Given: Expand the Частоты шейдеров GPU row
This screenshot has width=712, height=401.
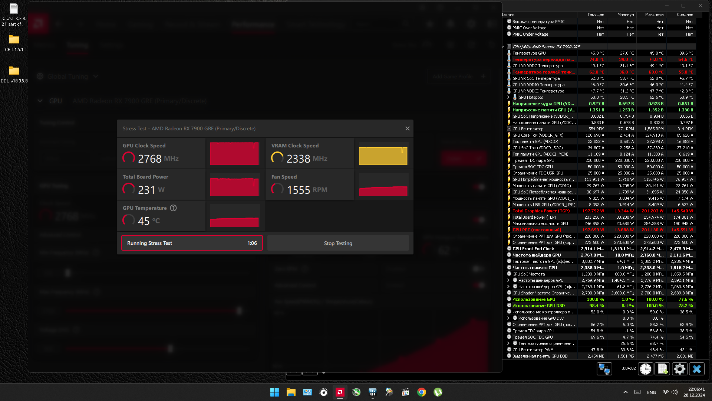Looking at the screenshot, I should [x=508, y=280].
